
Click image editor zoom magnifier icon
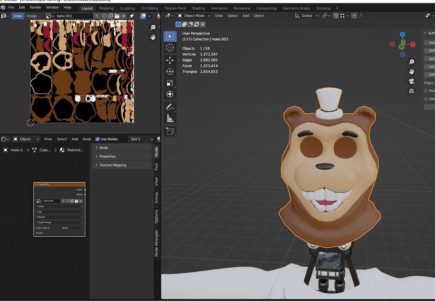click(153, 27)
